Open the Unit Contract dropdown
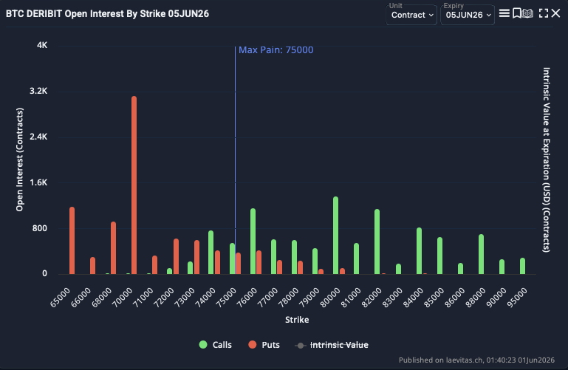568x370 pixels. (411, 15)
